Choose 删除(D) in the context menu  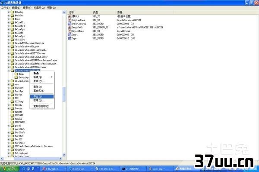tap(42, 87)
